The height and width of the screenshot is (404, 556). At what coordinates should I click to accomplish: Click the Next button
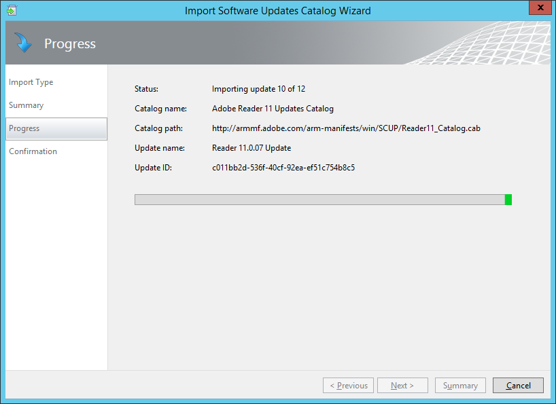(402, 385)
